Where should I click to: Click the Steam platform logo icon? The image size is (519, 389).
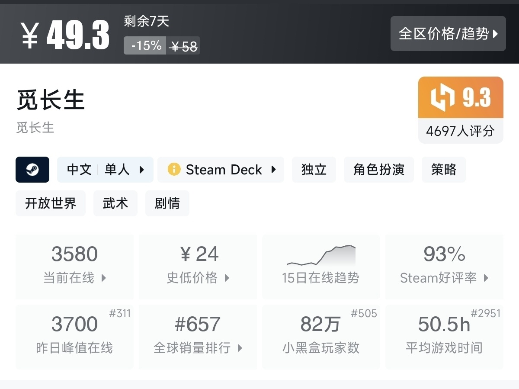pyautogui.click(x=32, y=170)
